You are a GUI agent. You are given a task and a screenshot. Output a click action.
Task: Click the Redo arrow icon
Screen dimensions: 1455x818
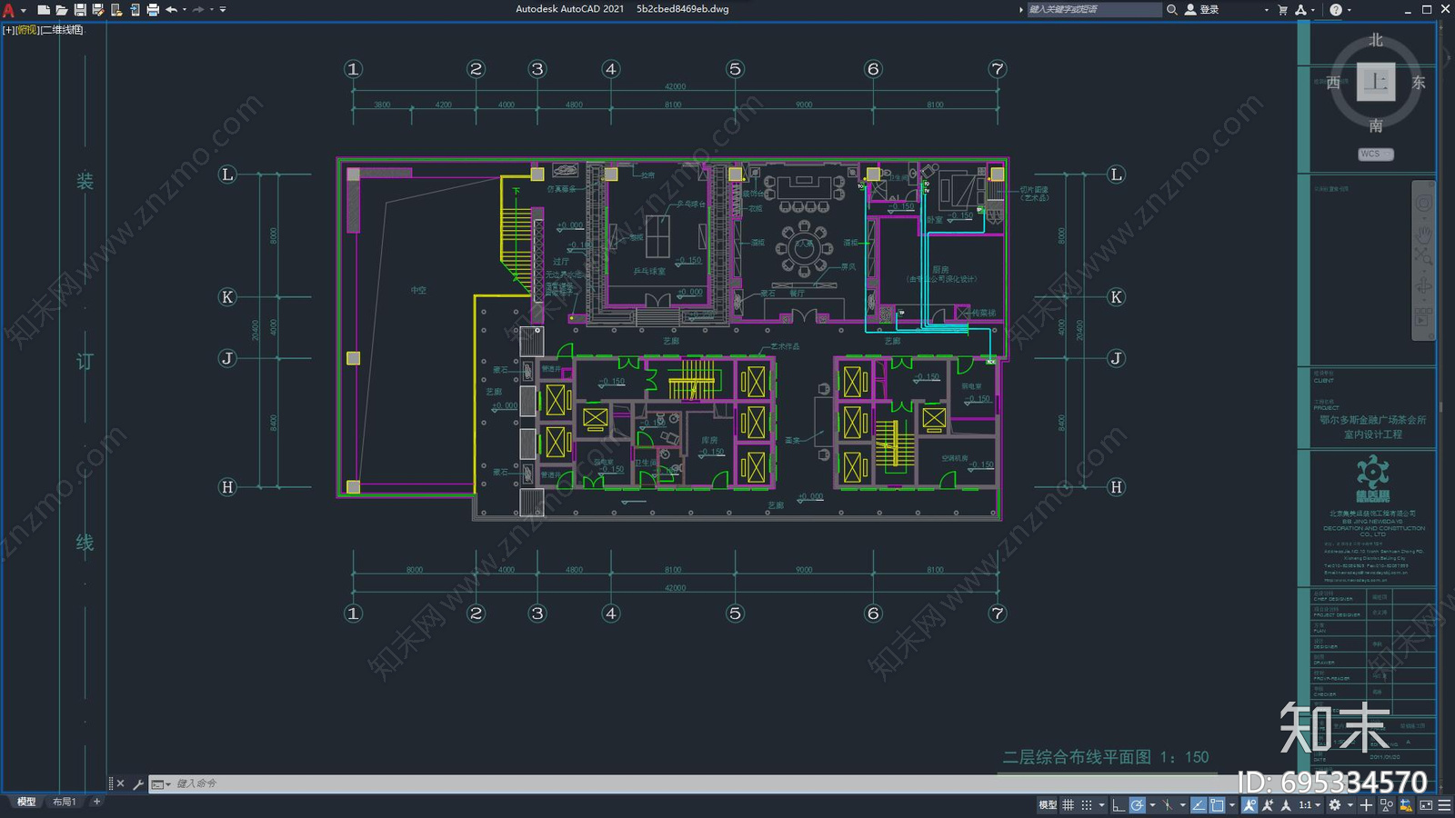click(198, 10)
